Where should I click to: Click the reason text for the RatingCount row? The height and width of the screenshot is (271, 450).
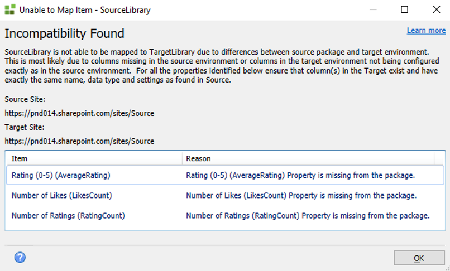click(x=308, y=215)
